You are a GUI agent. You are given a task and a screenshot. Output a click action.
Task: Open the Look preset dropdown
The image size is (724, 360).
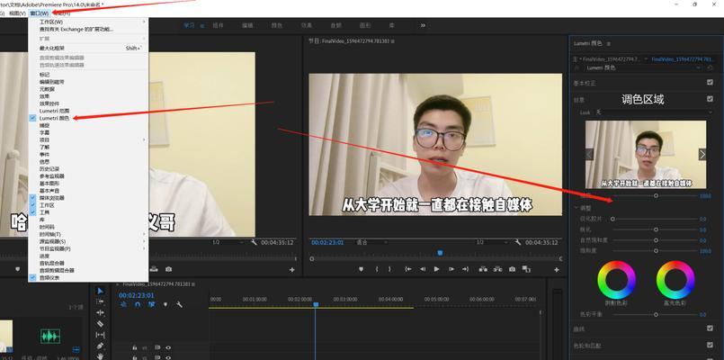[653, 112]
